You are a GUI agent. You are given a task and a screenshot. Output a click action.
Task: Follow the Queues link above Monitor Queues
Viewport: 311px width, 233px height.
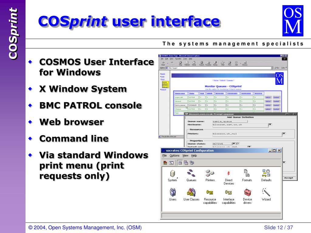point(230,80)
